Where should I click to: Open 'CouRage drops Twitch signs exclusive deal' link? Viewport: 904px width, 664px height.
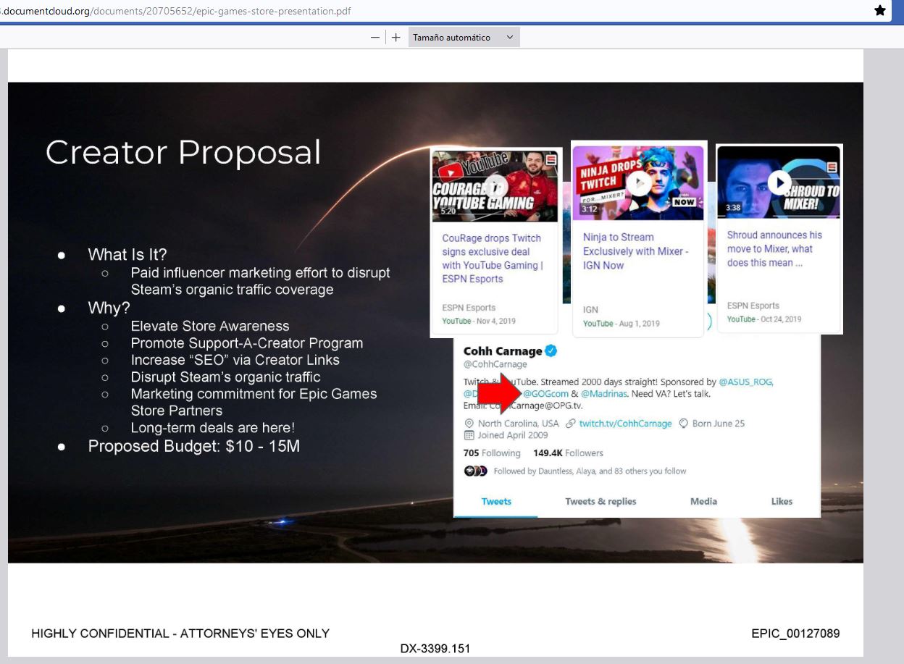pos(493,259)
